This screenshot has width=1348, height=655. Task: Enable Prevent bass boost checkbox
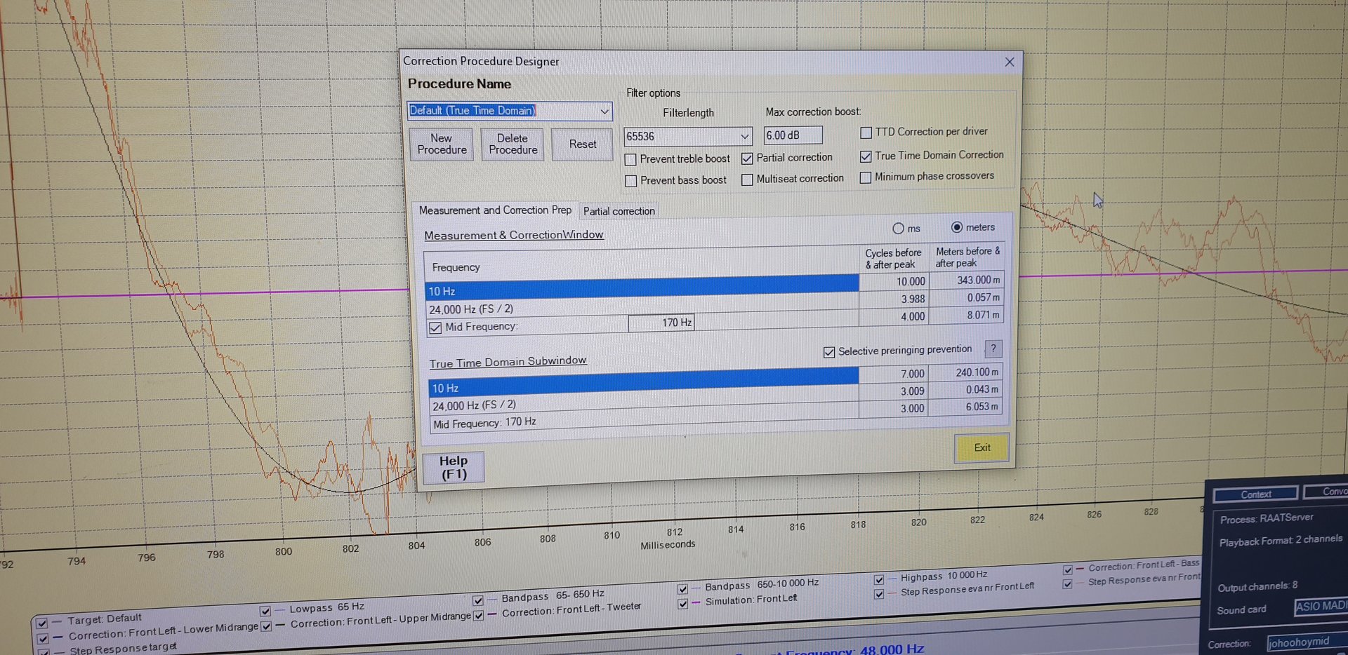tap(630, 181)
